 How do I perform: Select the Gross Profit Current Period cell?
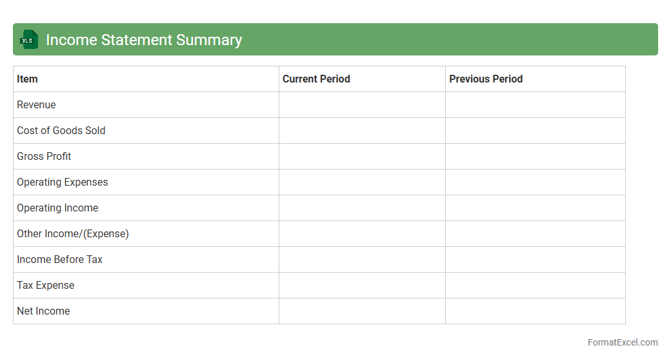point(362,156)
